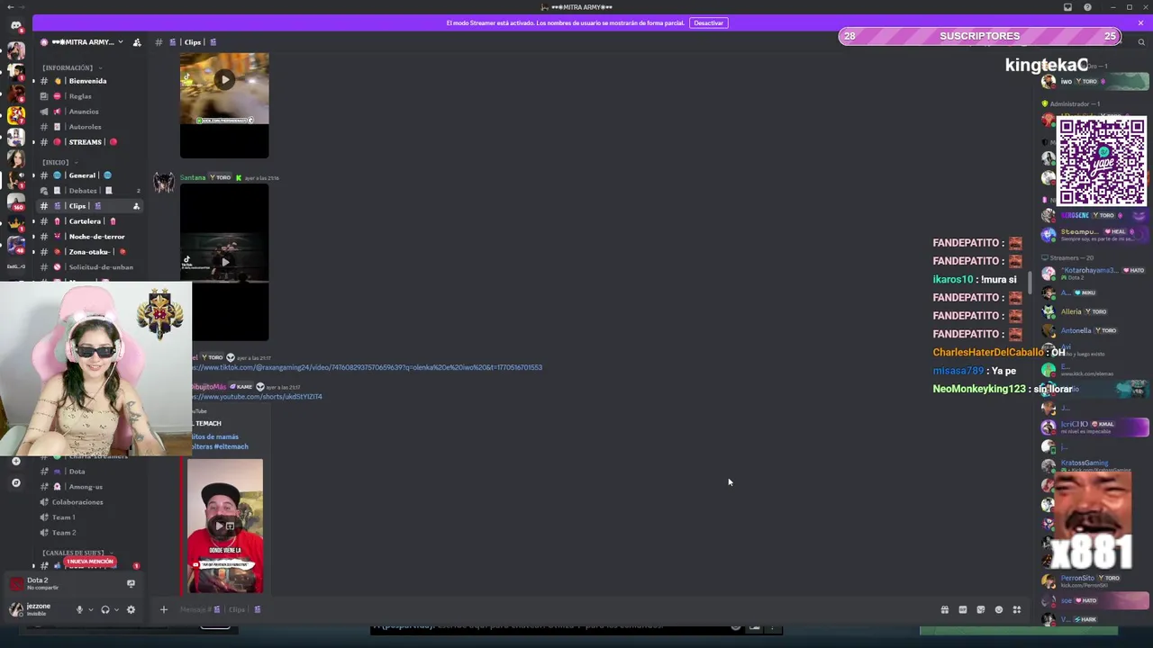The height and width of the screenshot is (648, 1153).
Task: Open member Alleria in members list
Action: [x=1094, y=311]
